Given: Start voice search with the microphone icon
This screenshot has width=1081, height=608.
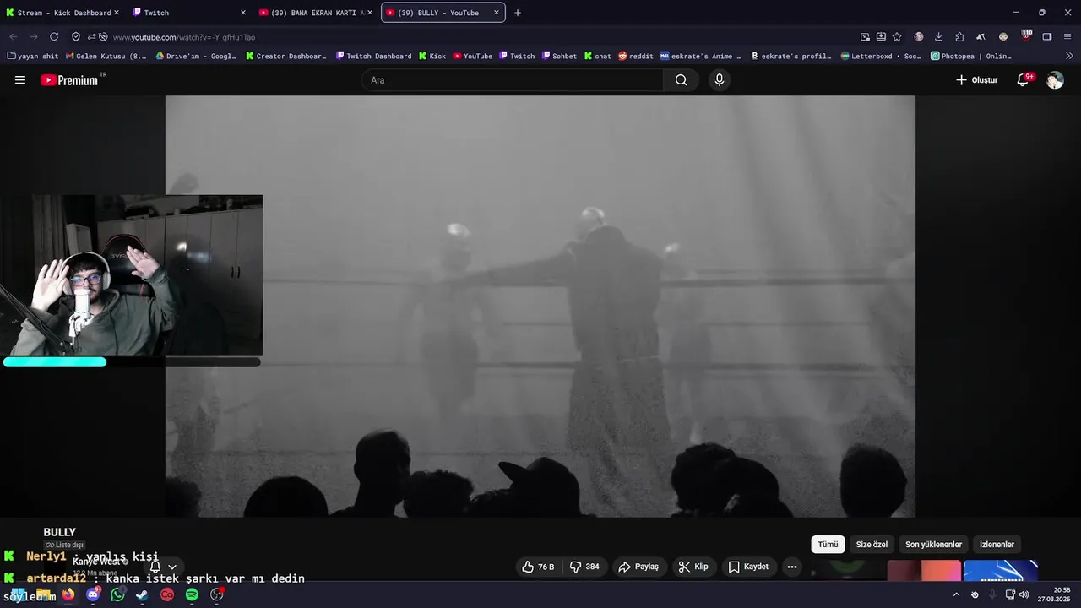Looking at the screenshot, I should click(x=719, y=80).
